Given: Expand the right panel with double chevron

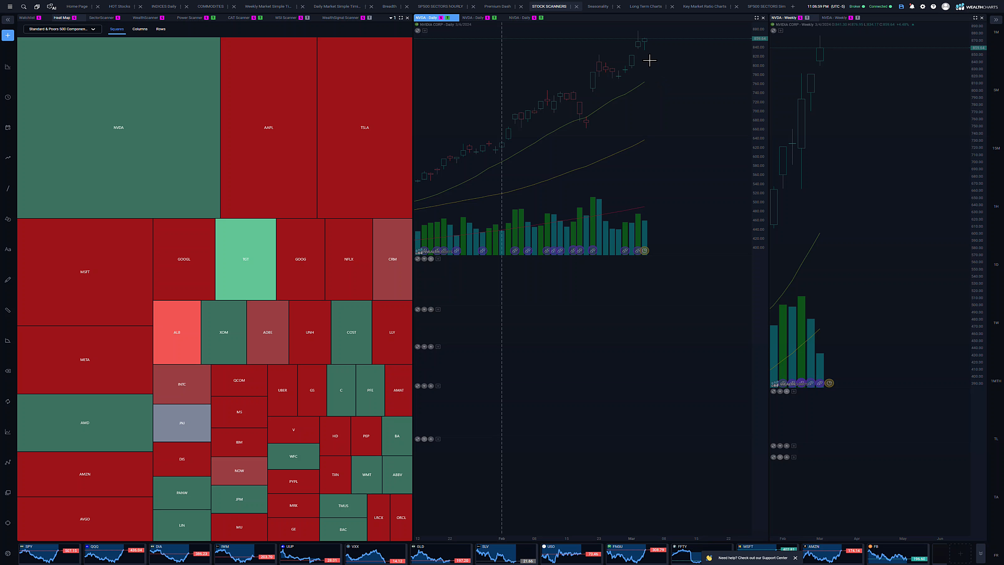Looking at the screenshot, I should pyautogui.click(x=996, y=20).
